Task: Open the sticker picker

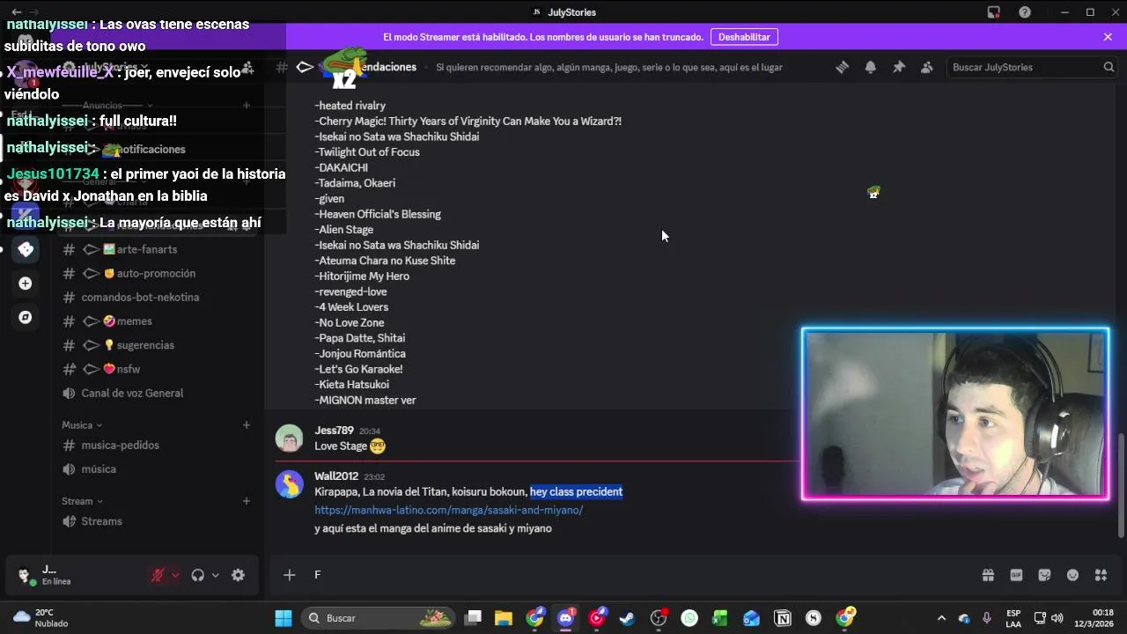Action: tap(1044, 575)
